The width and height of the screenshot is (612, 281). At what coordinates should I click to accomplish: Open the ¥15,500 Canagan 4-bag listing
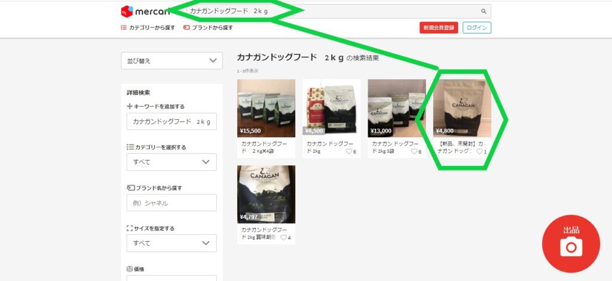point(266,107)
